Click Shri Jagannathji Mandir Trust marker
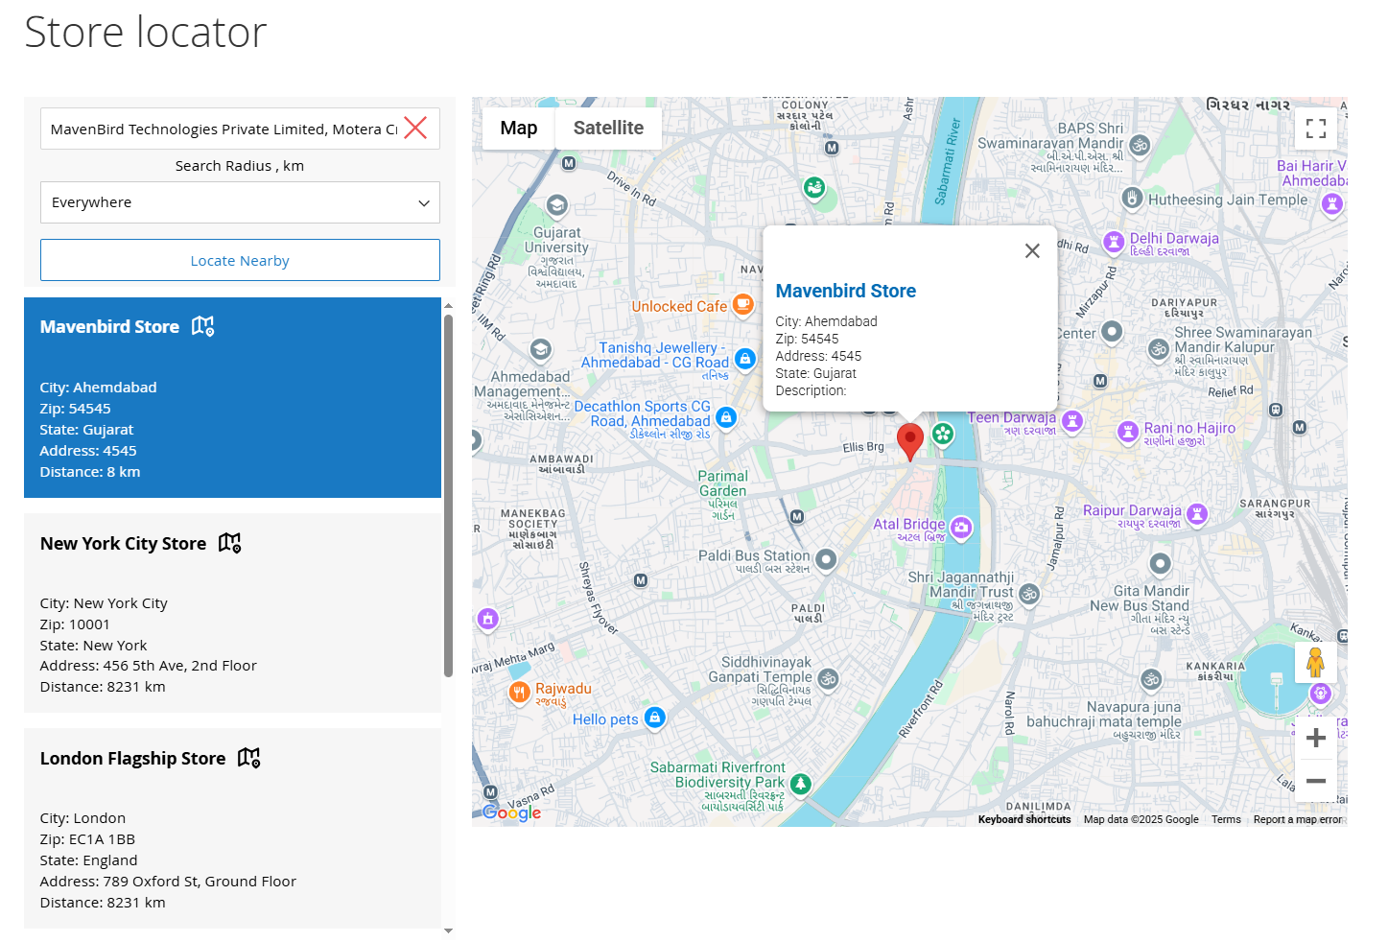 (x=1029, y=594)
